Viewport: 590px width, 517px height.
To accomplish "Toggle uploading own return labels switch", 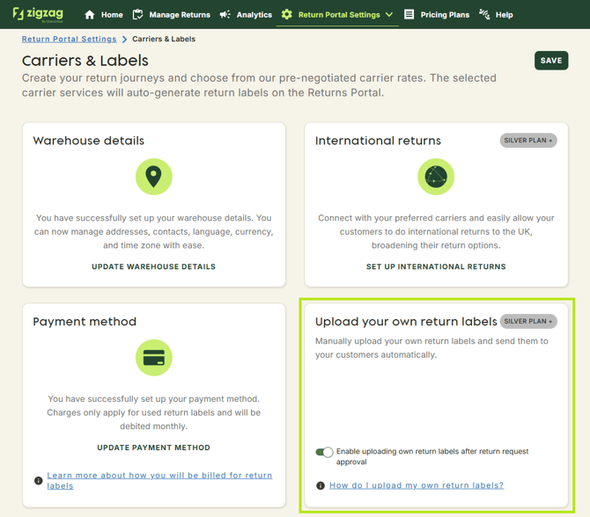I will pos(324,452).
